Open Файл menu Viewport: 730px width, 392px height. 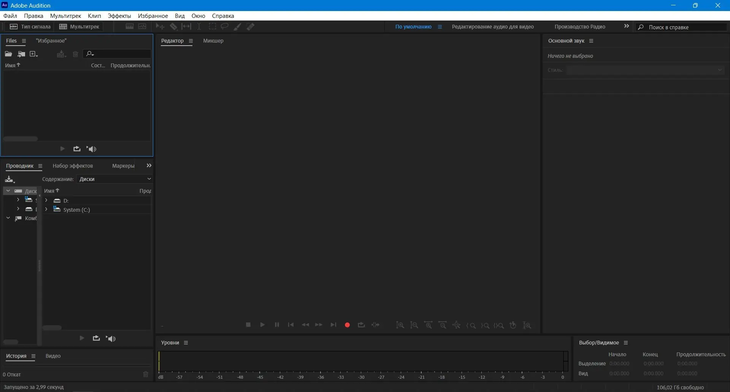[10, 16]
